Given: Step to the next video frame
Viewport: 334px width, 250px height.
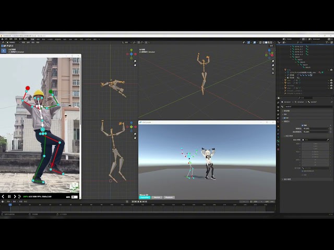Looking at the screenshot, I should (15, 197).
